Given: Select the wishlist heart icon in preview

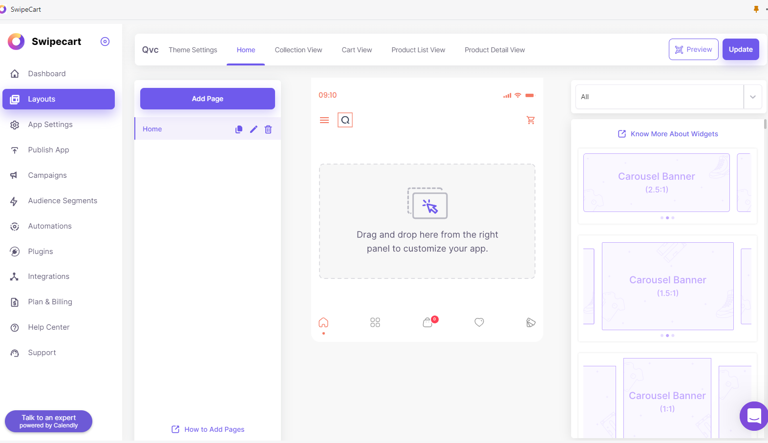Looking at the screenshot, I should (x=479, y=322).
